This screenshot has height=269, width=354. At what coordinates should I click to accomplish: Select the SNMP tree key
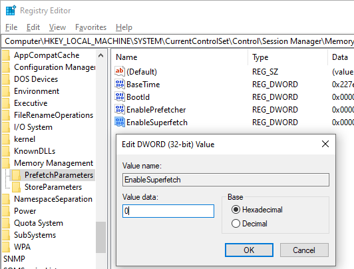(x=14, y=258)
